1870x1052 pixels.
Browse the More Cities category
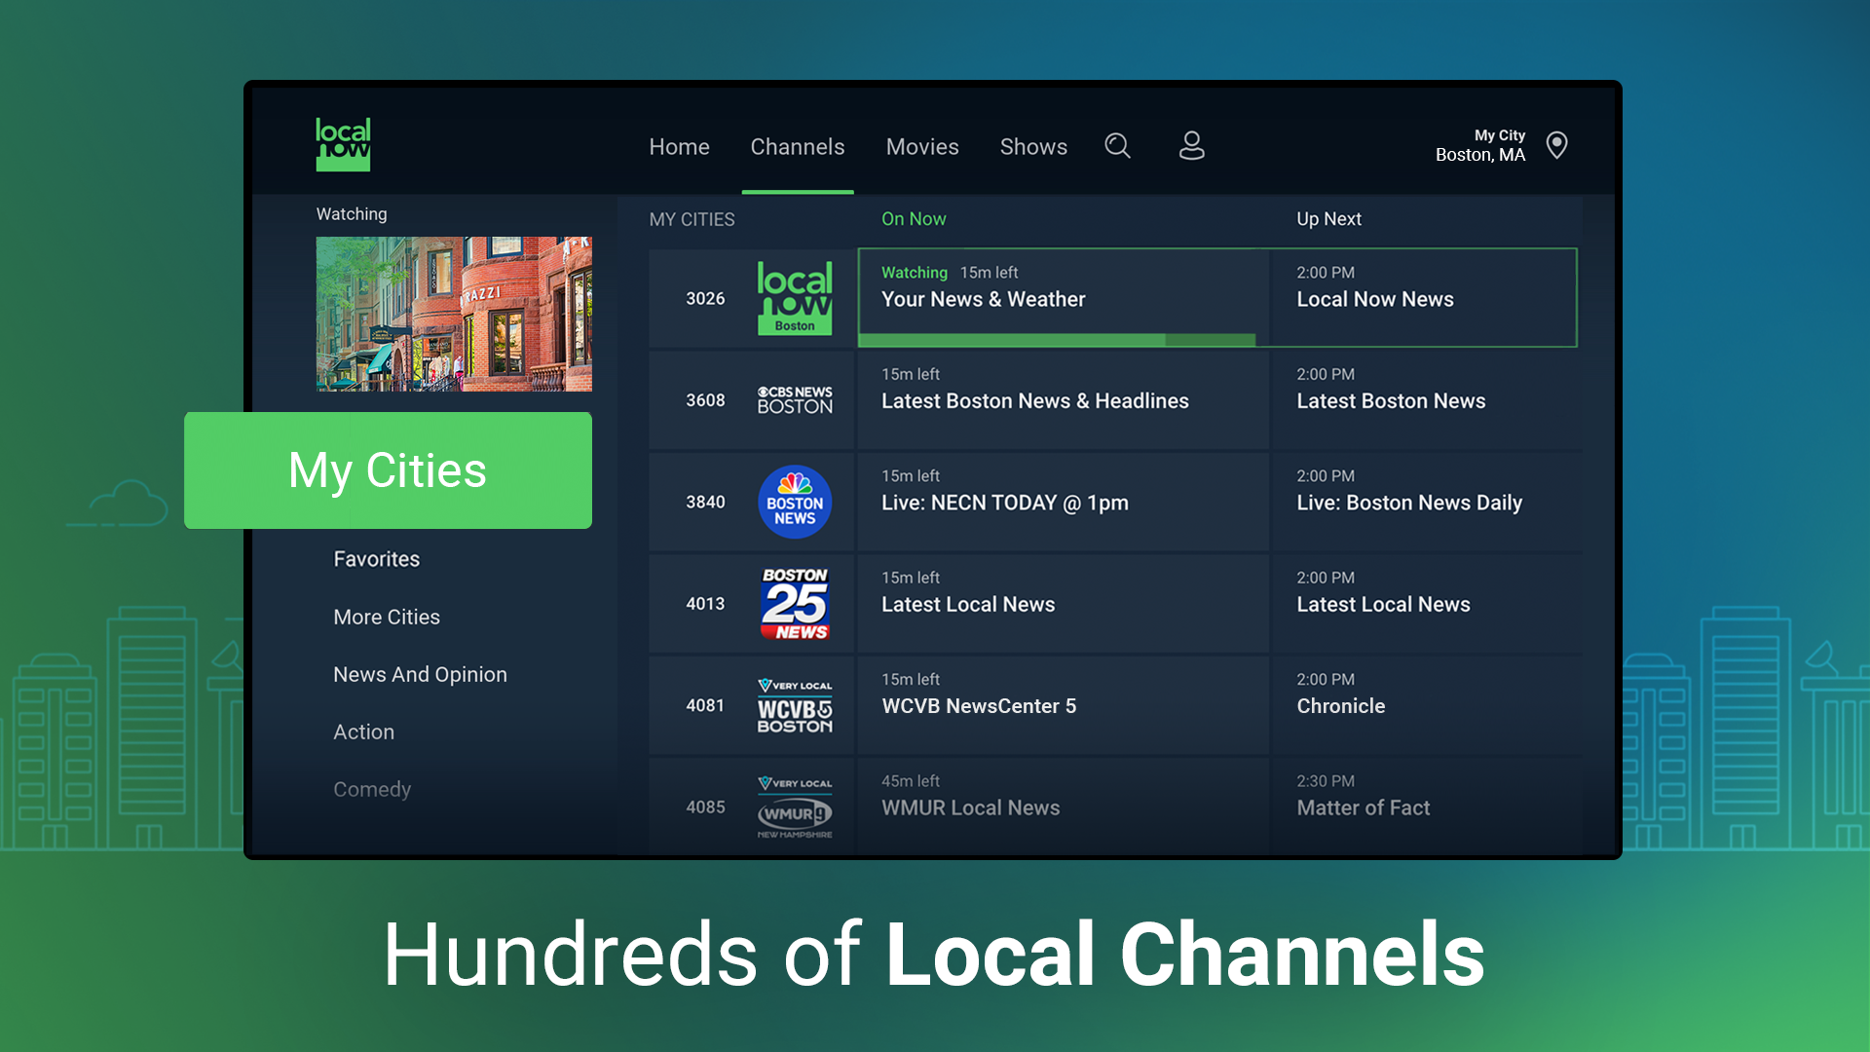(386, 616)
